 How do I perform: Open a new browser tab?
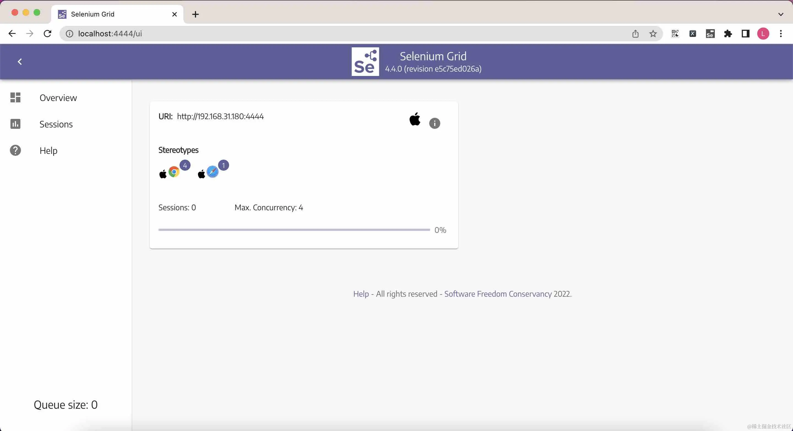pyautogui.click(x=195, y=14)
